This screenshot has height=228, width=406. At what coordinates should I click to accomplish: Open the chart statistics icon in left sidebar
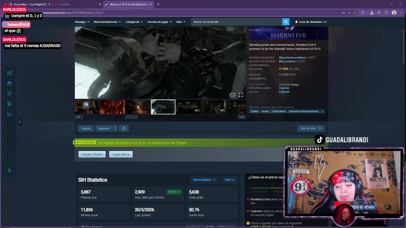click(x=9, y=114)
